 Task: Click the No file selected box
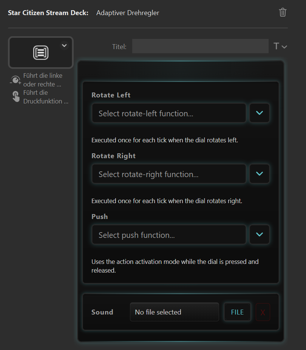(174, 312)
